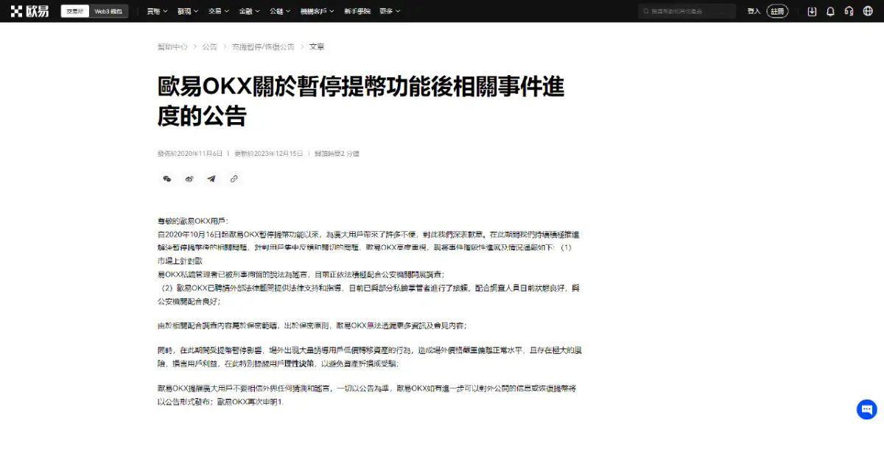This screenshot has width=884, height=454.
Task: Click the 註冊 register button
Action: tap(777, 11)
